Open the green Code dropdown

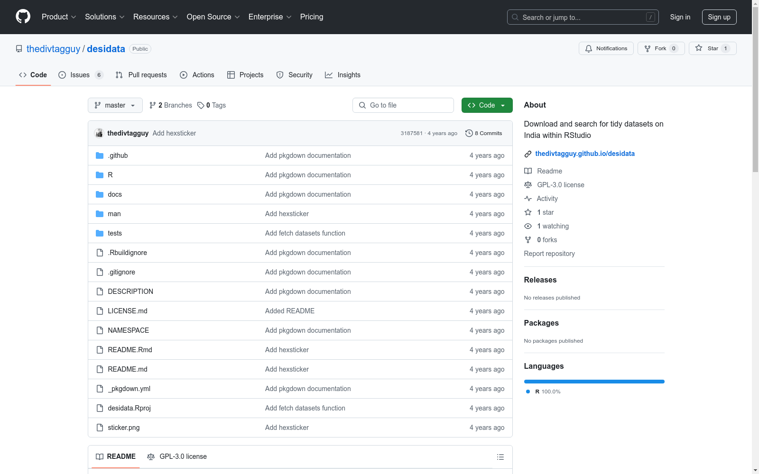point(487,105)
